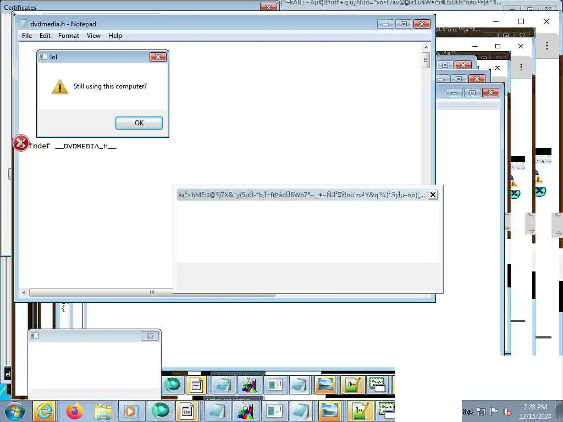
Task: Click the Notepad vertical scrollbar thumb
Action: coord(426,60)
